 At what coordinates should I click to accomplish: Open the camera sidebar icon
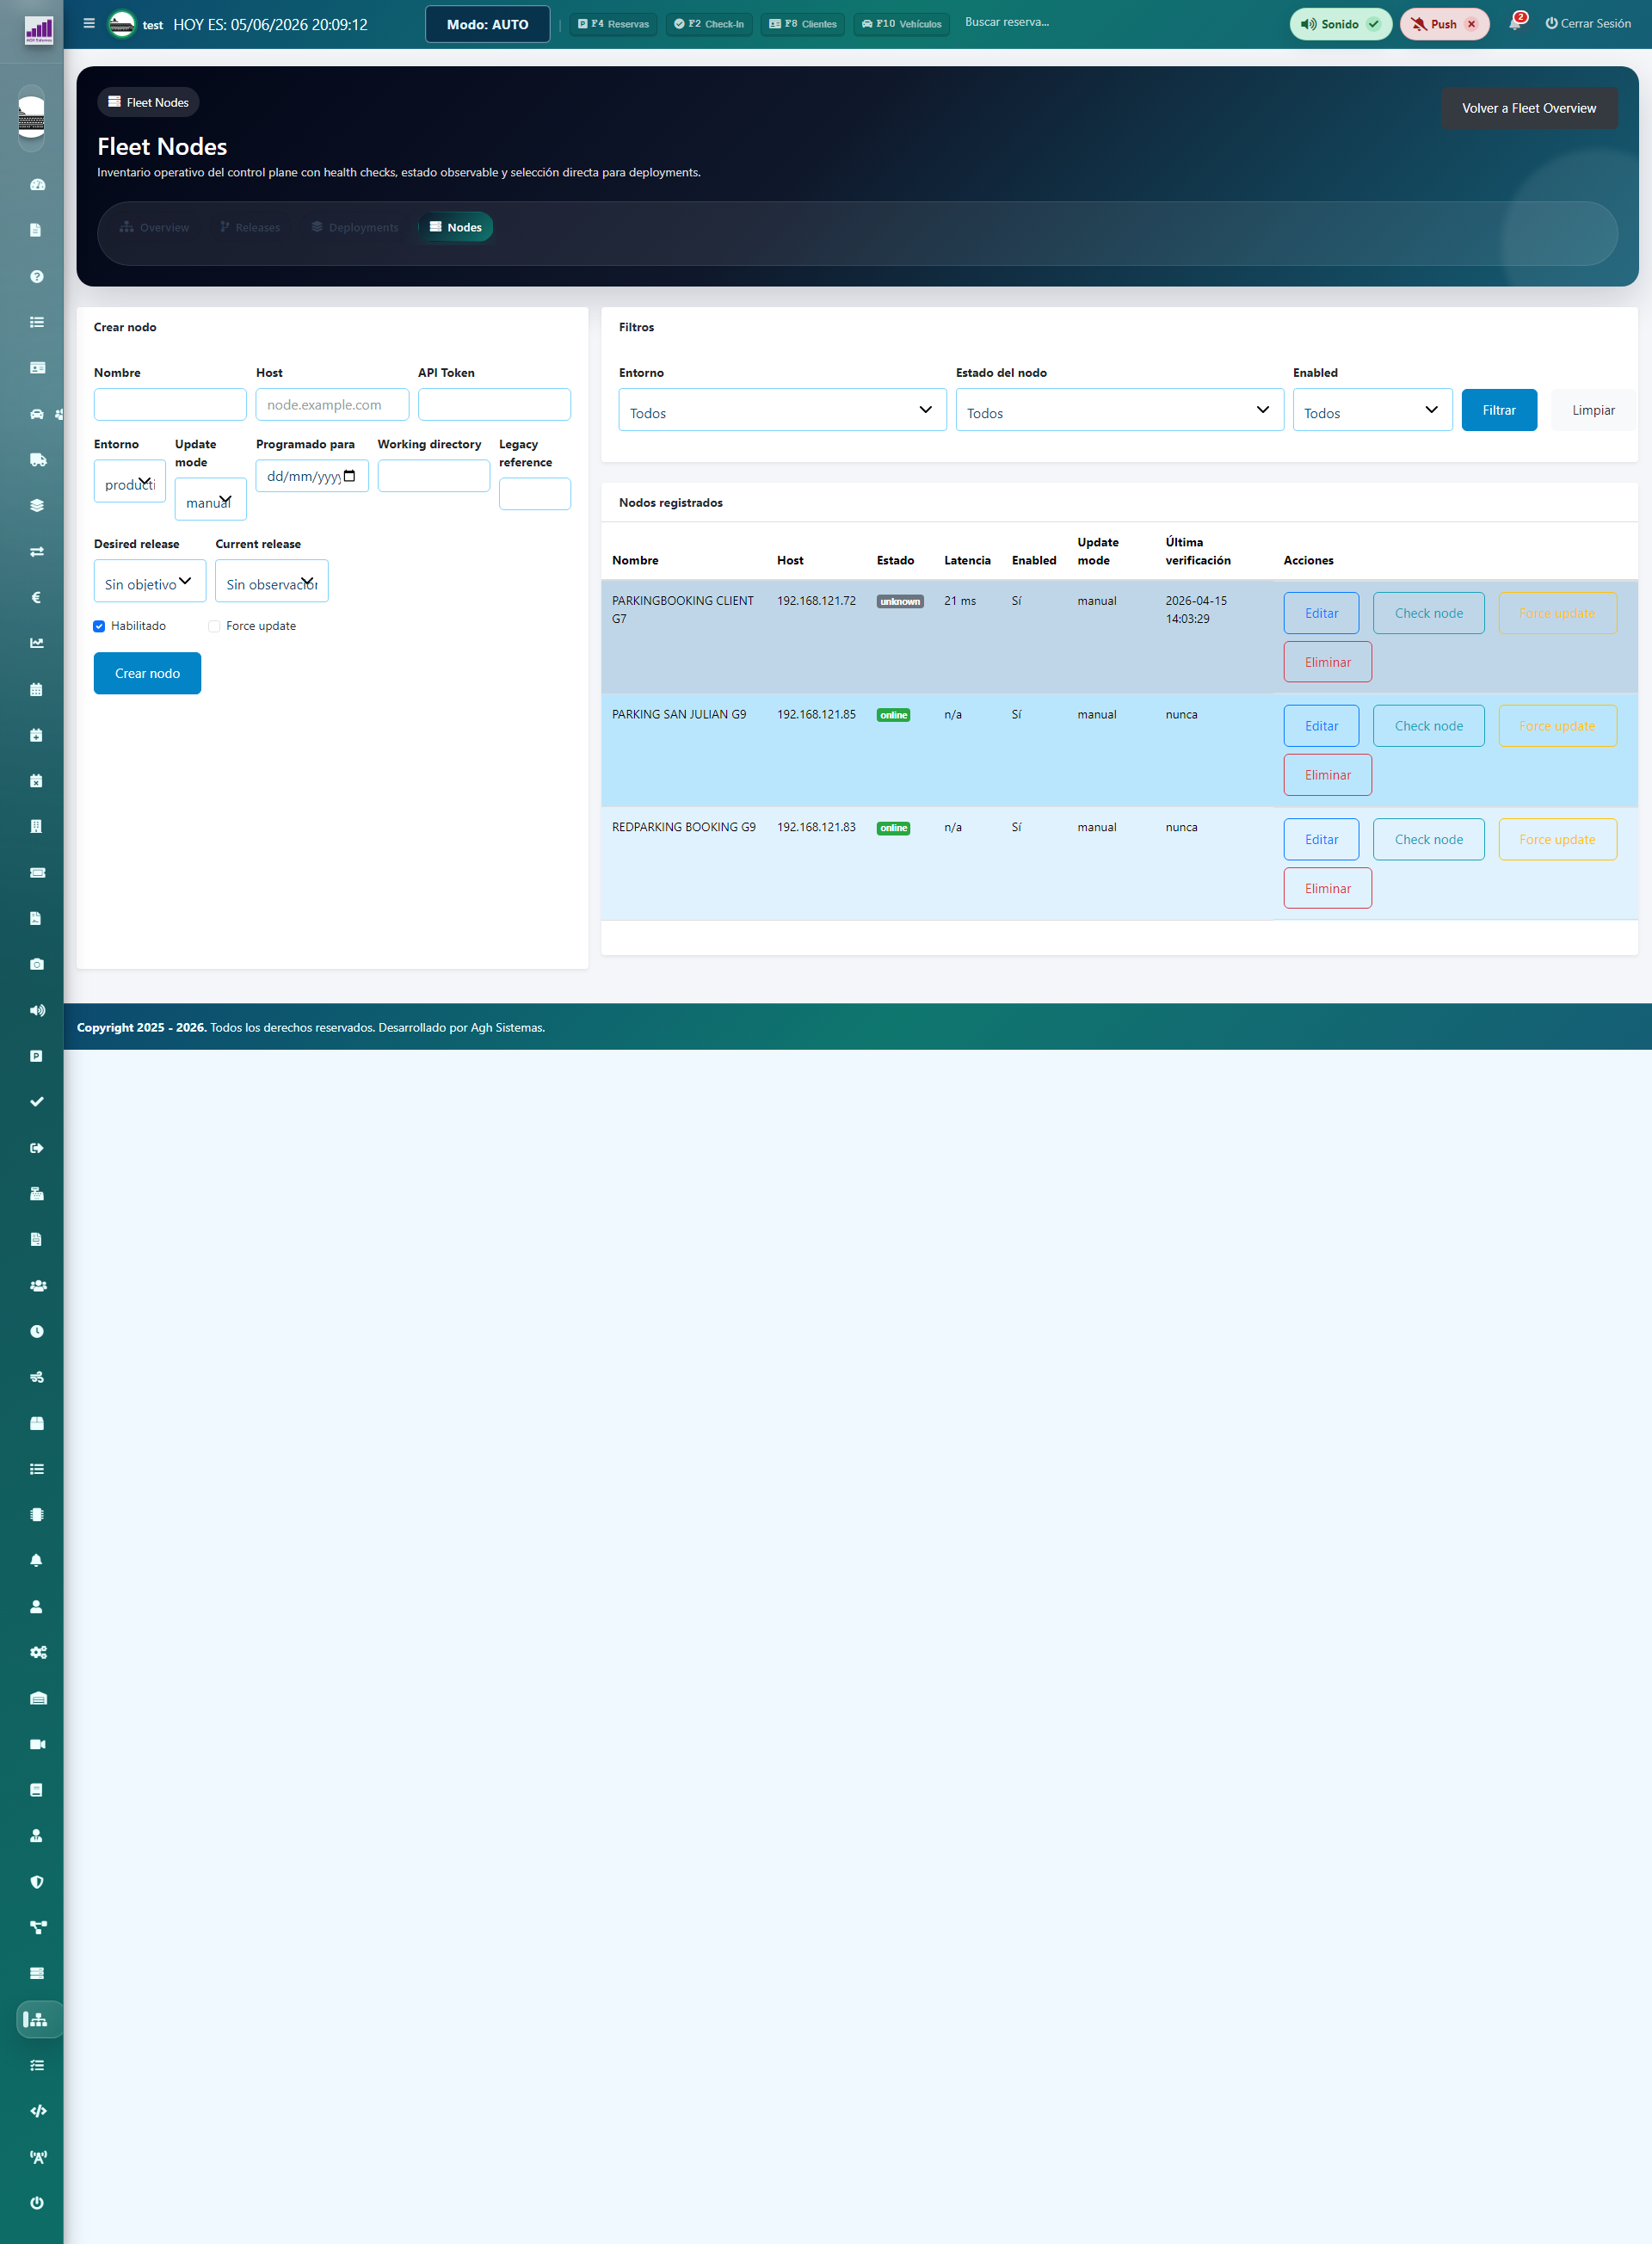point(37,964)
